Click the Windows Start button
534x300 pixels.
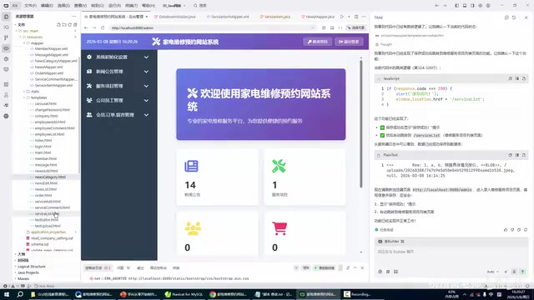pos(6,294)
